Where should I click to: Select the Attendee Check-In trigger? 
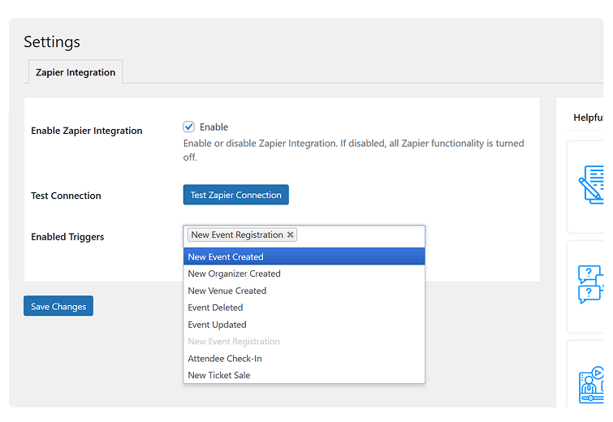(x=304, y=359)
